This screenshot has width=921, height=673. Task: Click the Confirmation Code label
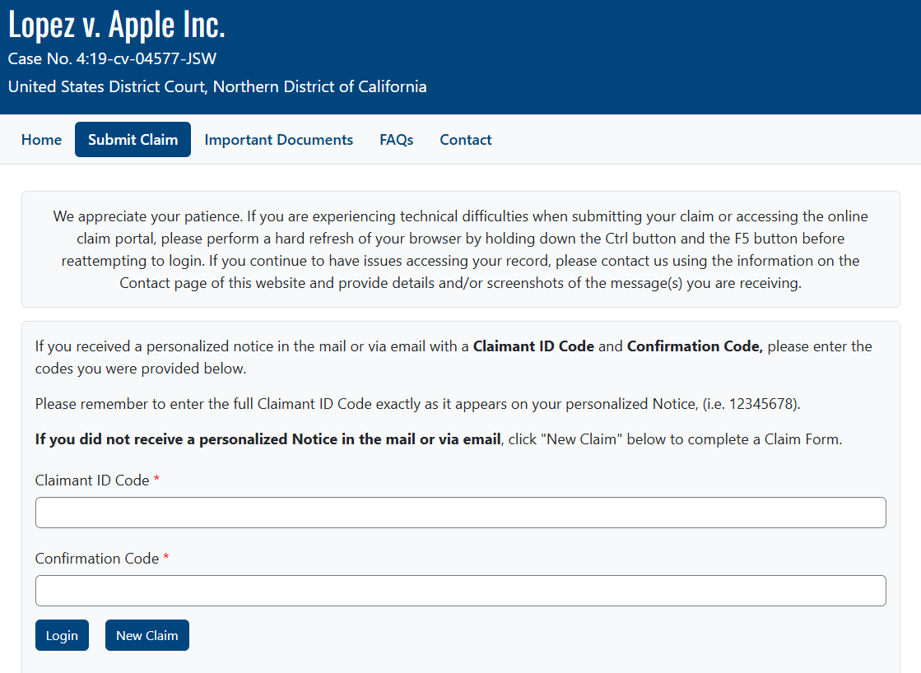point(97,559)
